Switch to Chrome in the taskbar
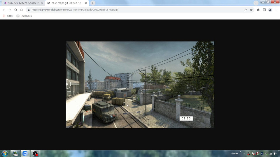Image resolution: width=280 pixels, height=157 pixels. [25, 154]
